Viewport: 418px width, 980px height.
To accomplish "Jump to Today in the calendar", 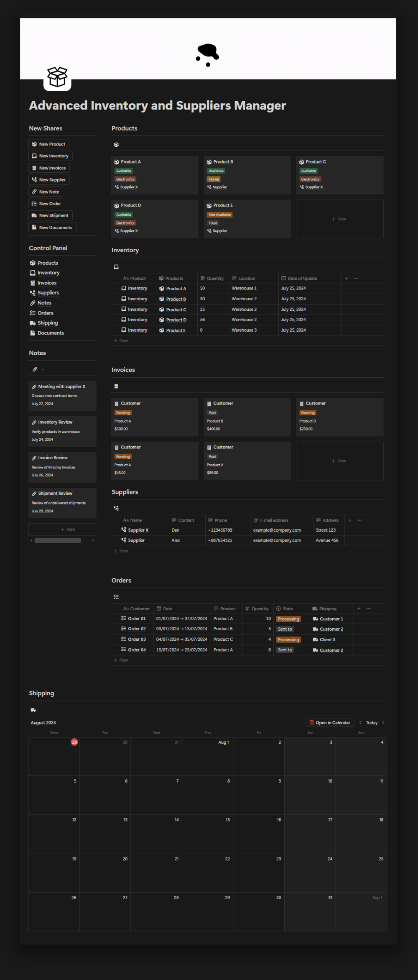I will click(x=372, y=722).
